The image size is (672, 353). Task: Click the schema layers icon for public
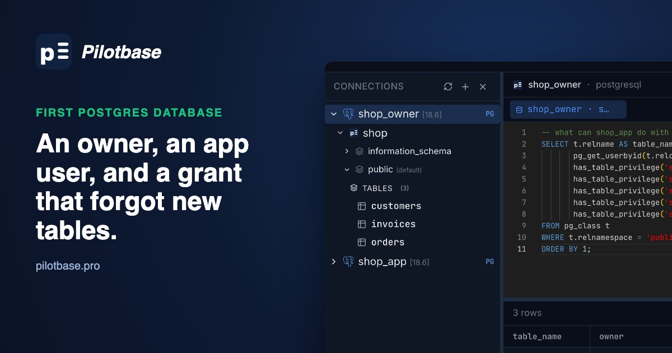pos(360,169)
